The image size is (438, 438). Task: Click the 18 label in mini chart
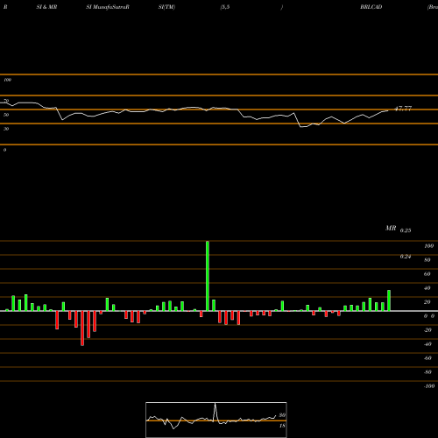tap(282, 426)
